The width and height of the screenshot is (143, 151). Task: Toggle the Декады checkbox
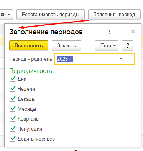click(13, 99)
